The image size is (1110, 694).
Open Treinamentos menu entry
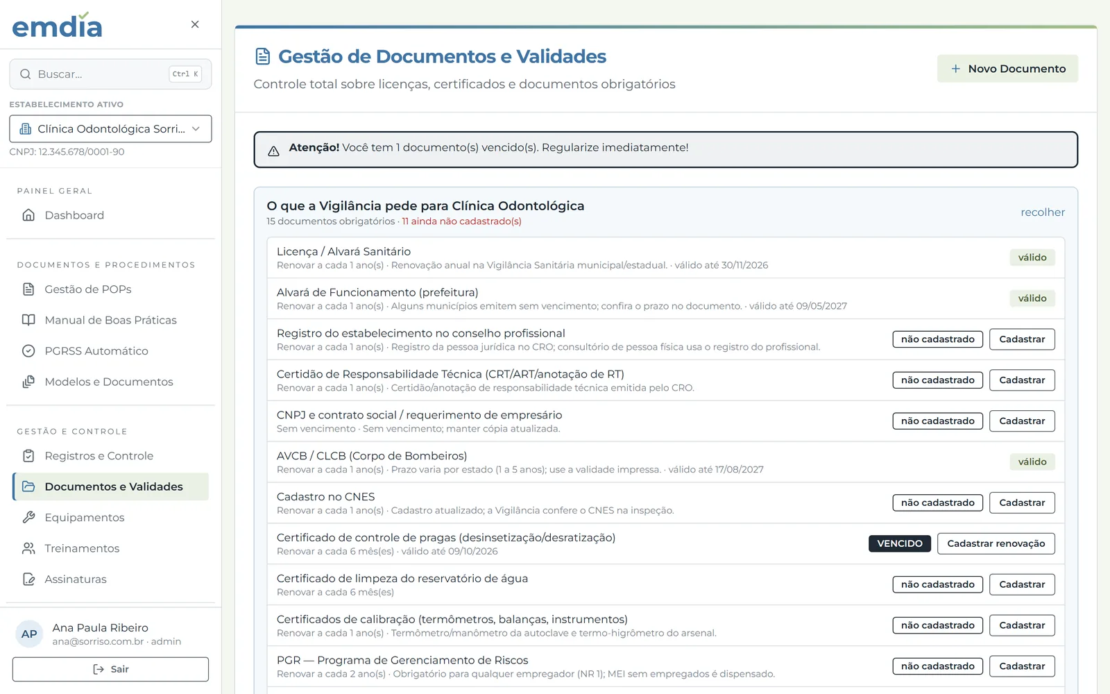pyautogui.click(x=110, y=548)
